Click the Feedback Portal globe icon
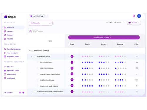The width and height of the screenshot is (147, 110). pyautogui.click(x=5, y=70)
